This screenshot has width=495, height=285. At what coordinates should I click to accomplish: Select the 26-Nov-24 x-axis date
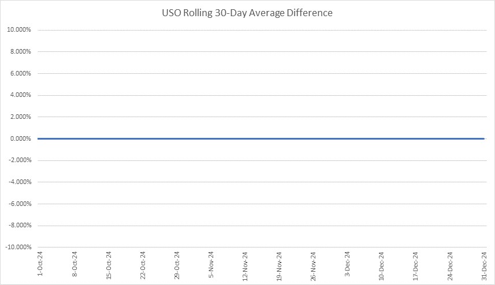coord(314,267)
